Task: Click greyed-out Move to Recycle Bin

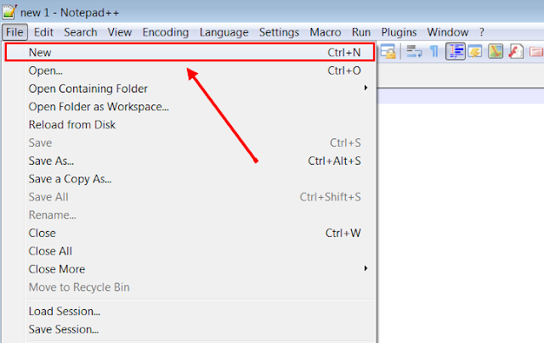Action: point(190,287)
